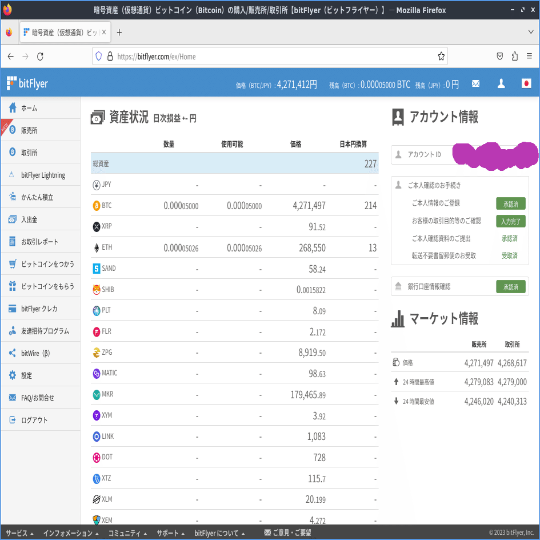540x540 pixels.
Task: Click the bitFlyer logo in header
Action: coord(27,83)
